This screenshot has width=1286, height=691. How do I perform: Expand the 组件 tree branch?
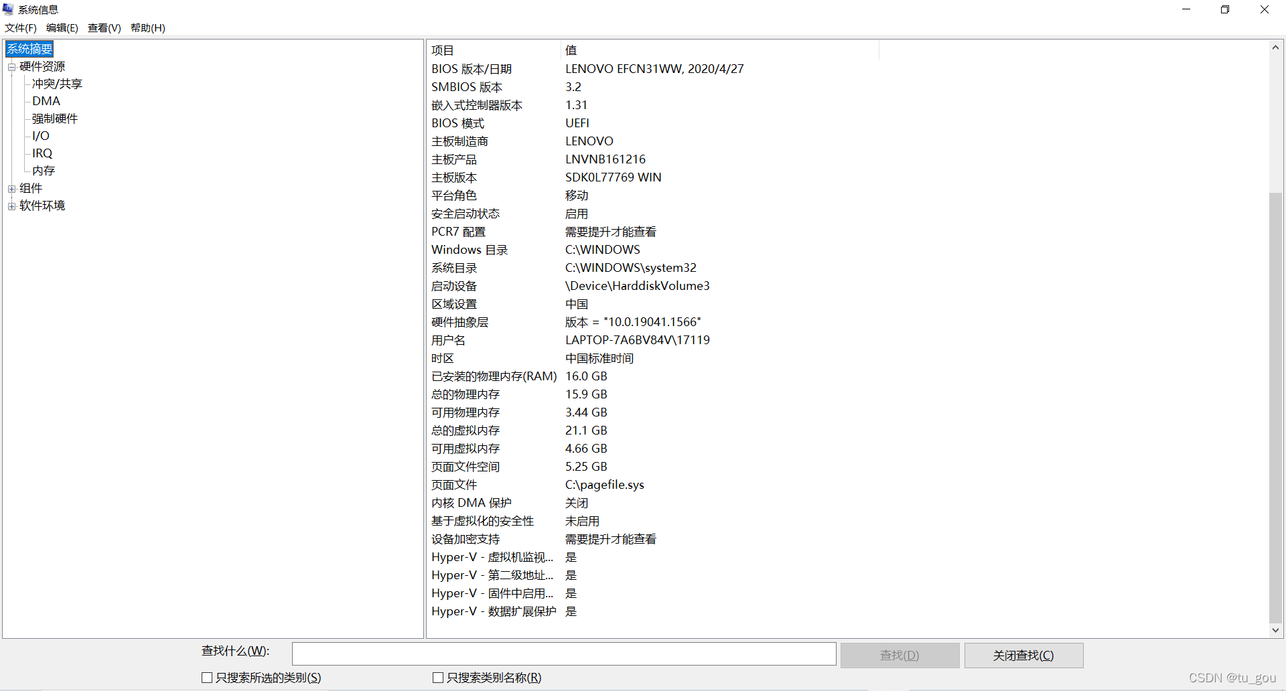click(11, 189)
